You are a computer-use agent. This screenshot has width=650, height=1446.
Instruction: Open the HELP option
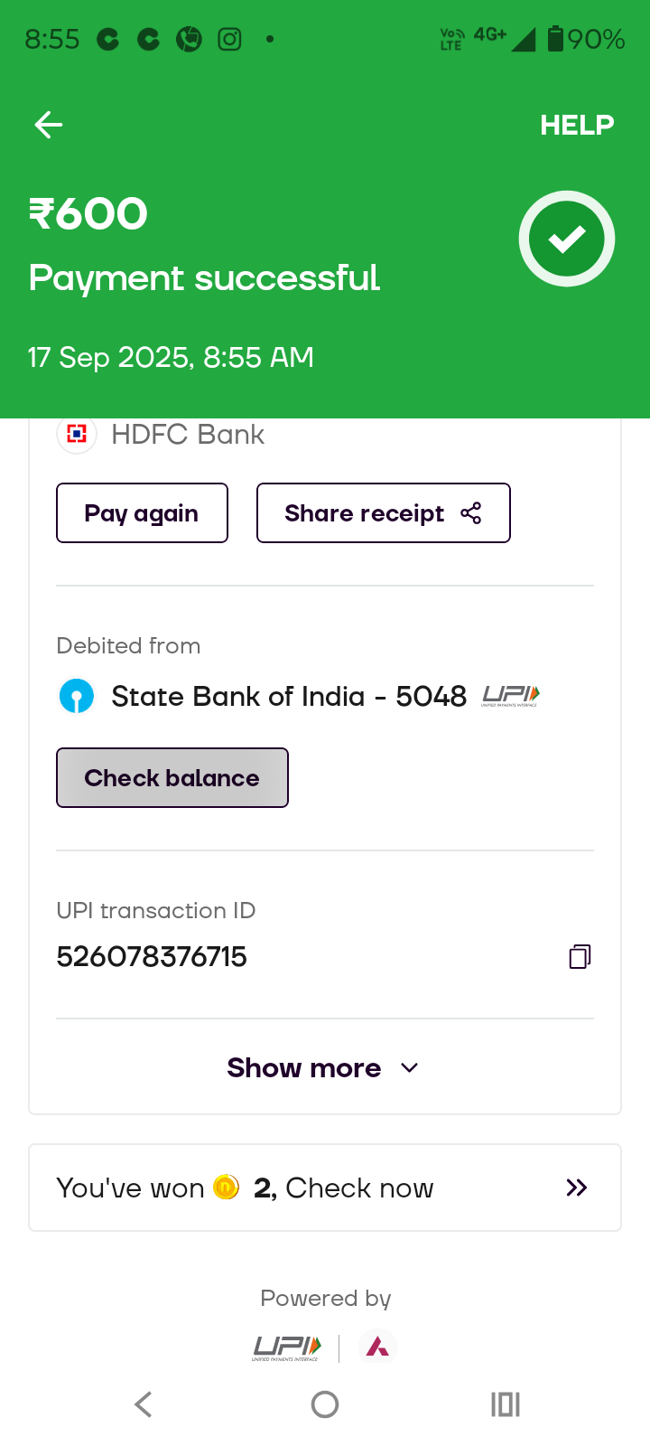[577, 125]
